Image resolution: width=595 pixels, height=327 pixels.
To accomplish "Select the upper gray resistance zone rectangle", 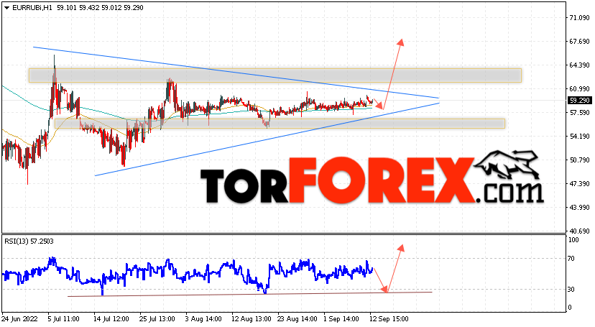I will 275,75.
